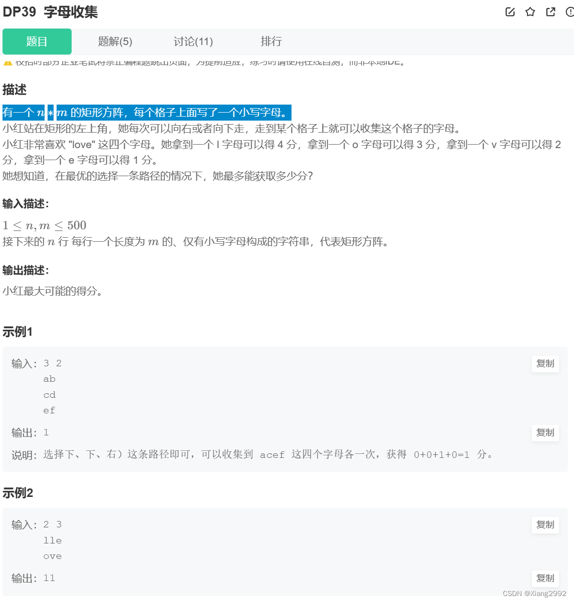Open the 讨论(11) discussion tab

pyautogui.click(x=193, y=42)
